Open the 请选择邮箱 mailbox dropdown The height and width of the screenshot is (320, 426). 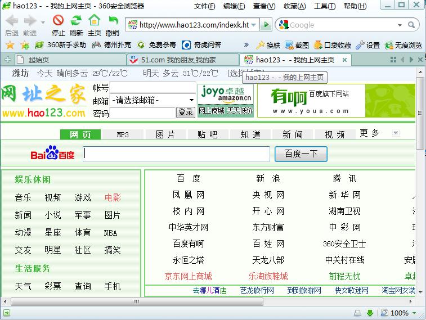coord(191,100)
